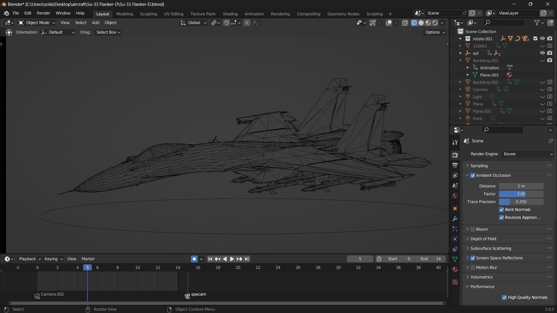Open Drag Select Box dropdown
Image resolution: width=557 pixels, height=313 pixels.
click(x=108, y=32)
